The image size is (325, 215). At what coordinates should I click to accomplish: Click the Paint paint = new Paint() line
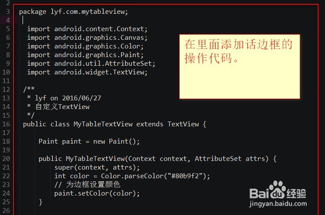pyautogui.click(x=89, y=141)
